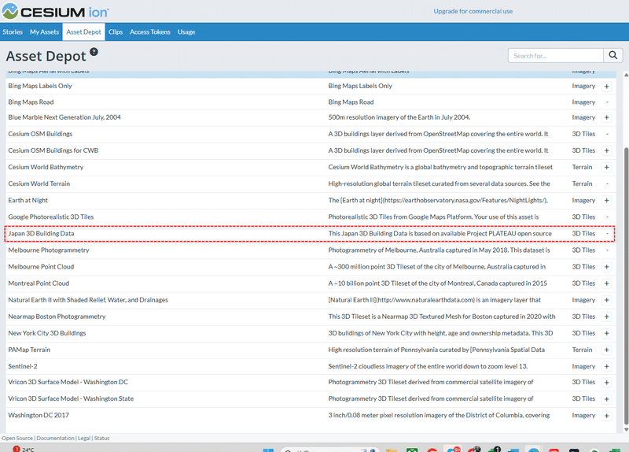
Task: Click the Japan 3D Building Data description
Action: [440, 233]
